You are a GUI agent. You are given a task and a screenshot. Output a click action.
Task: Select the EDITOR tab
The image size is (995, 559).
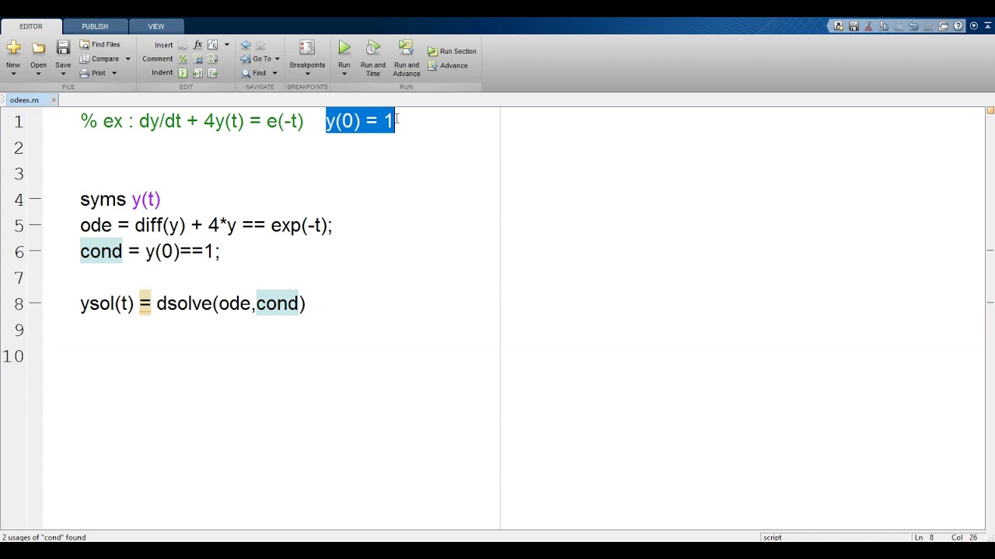pyautogui.click(x=31, y=26)
